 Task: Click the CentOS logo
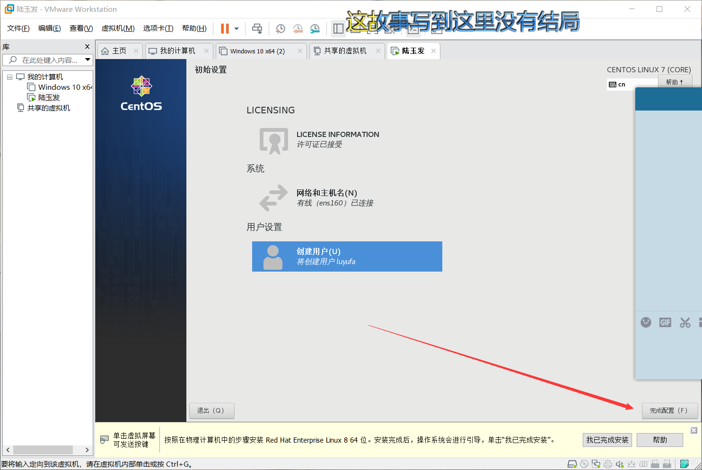[141, 94]
